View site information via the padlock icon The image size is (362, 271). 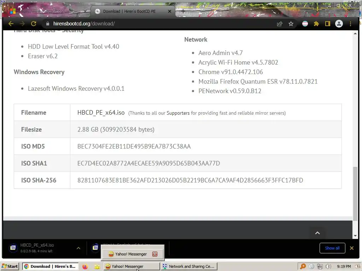48,24
